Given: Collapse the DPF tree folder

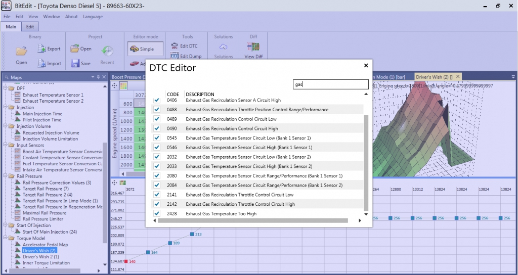Looking at the screenshot, I should (x=5, y=88).
